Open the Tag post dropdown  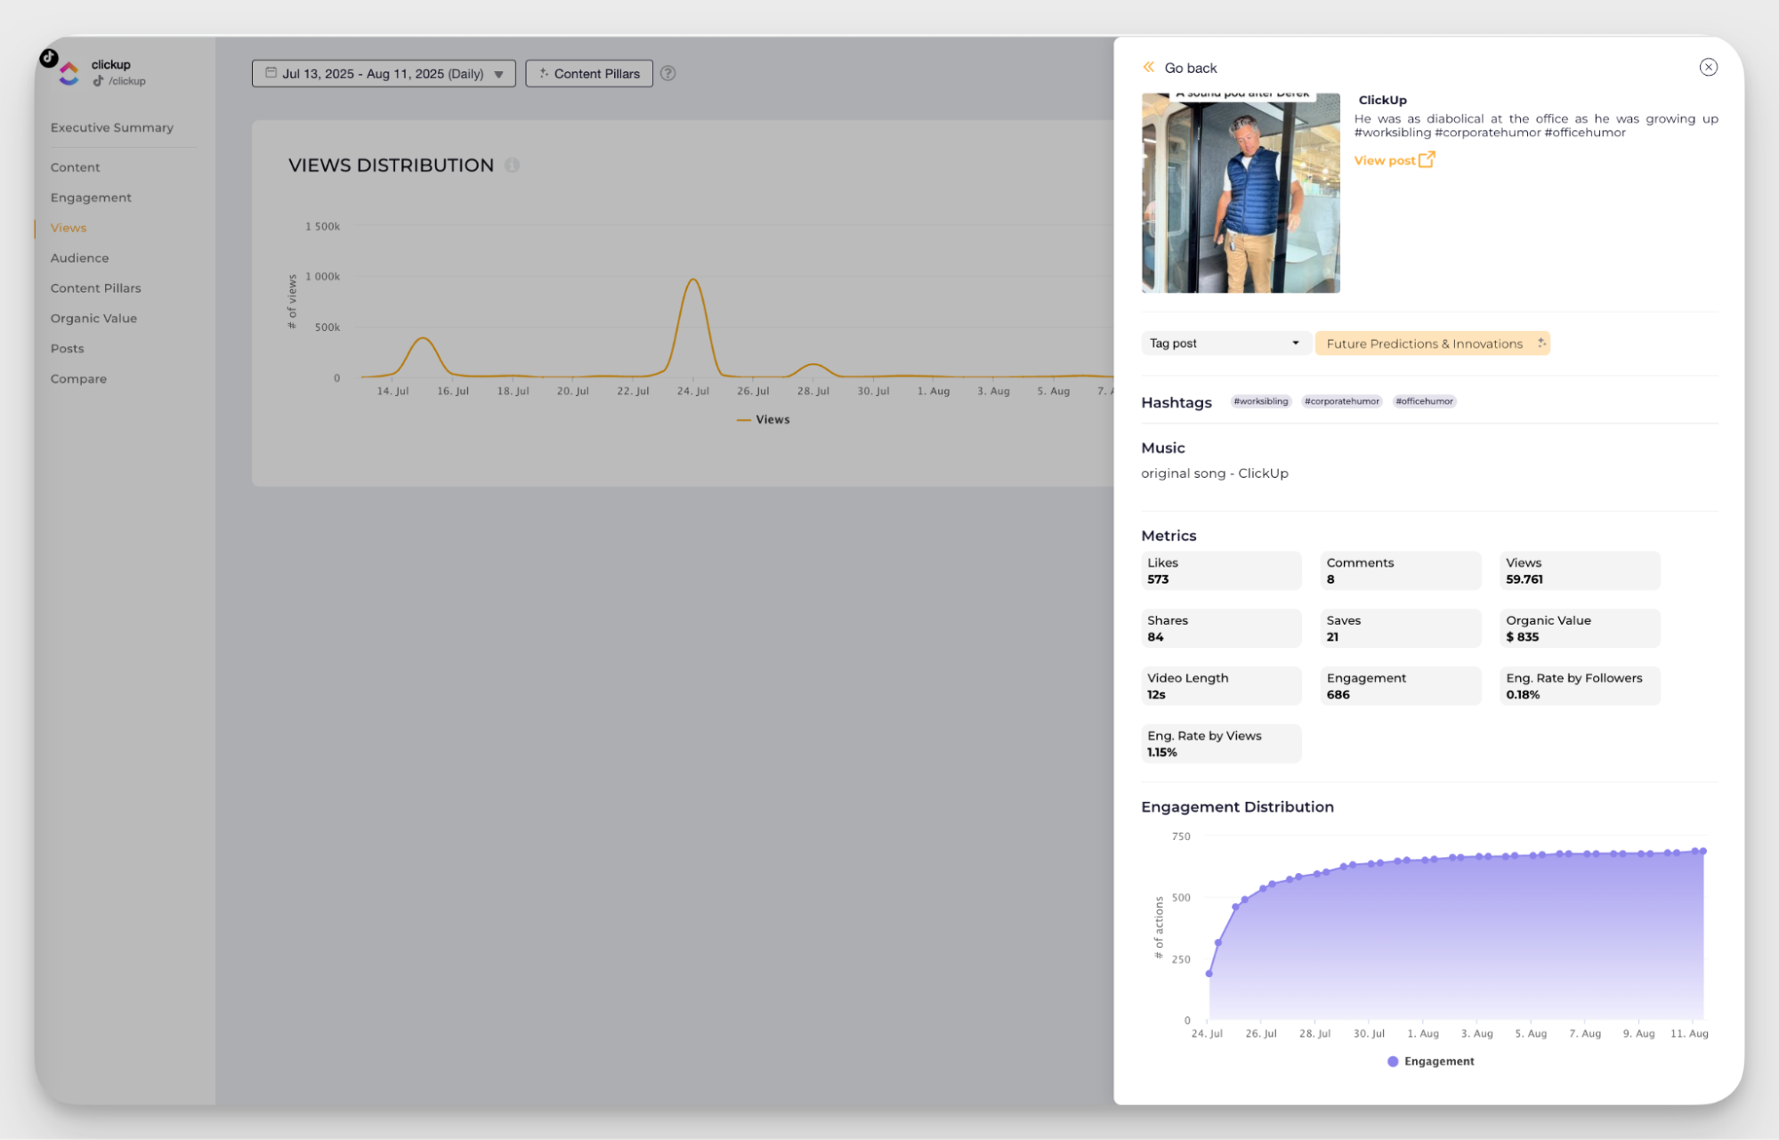pyautogui.click(x=1224, y=344)
